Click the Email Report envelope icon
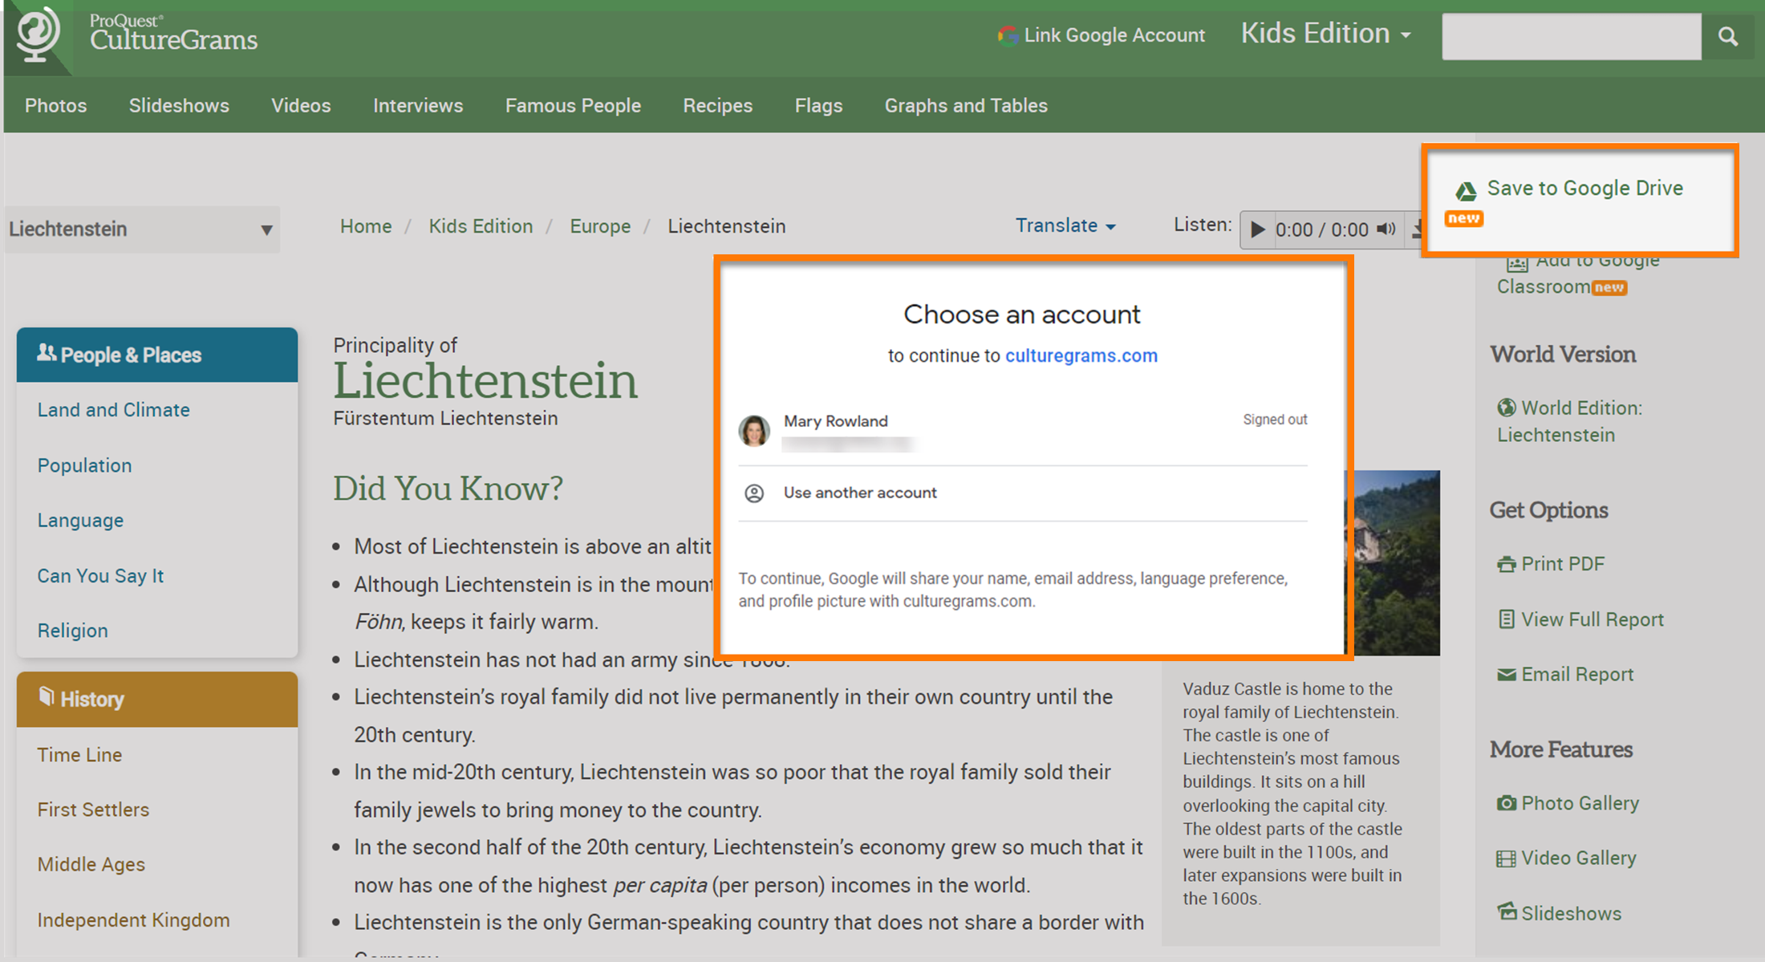 (1506, 675)
